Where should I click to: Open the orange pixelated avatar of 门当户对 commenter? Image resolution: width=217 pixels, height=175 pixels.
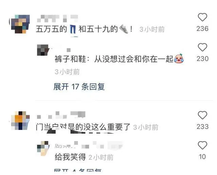(20, 120)
